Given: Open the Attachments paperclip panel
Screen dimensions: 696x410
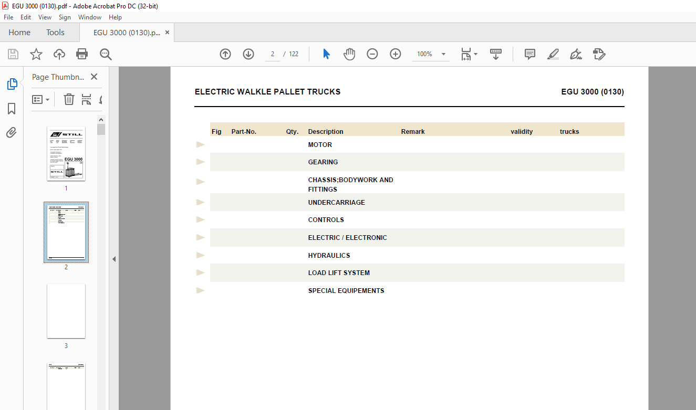Looking at the screenshot, I should click(x=12, y=133).
